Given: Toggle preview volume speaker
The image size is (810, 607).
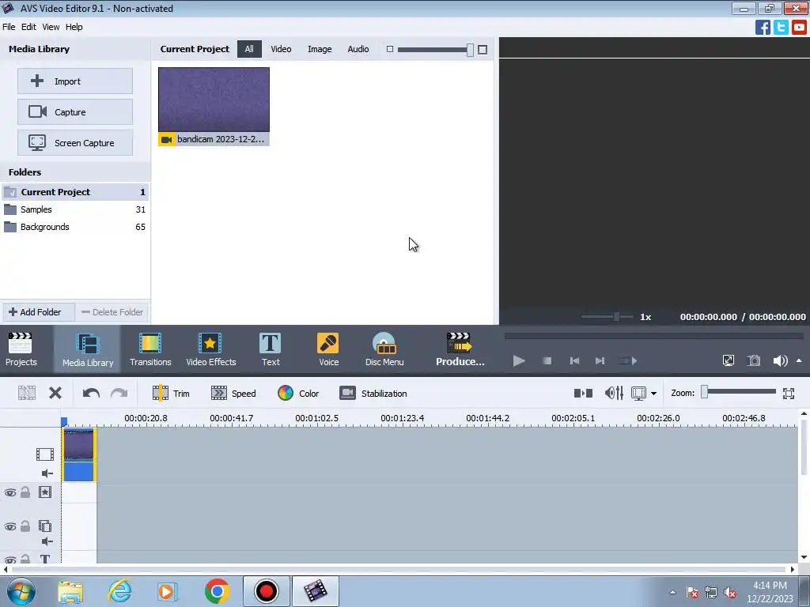Looking at the screenshot, I should (780, 360).
